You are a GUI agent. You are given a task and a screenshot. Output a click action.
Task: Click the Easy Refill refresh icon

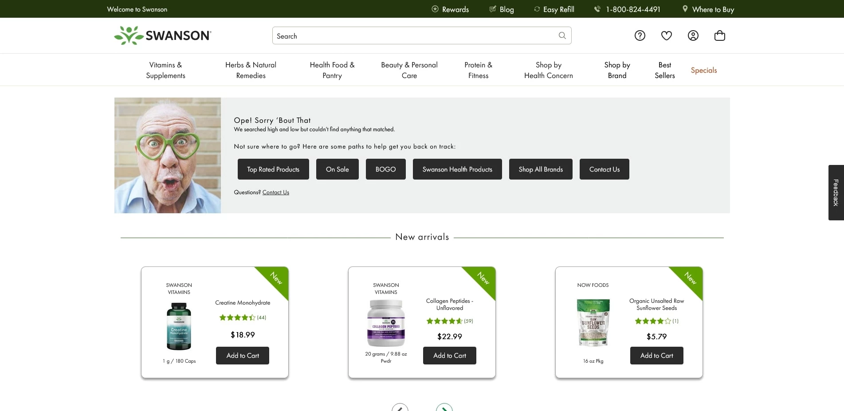(x=537, y=8)
